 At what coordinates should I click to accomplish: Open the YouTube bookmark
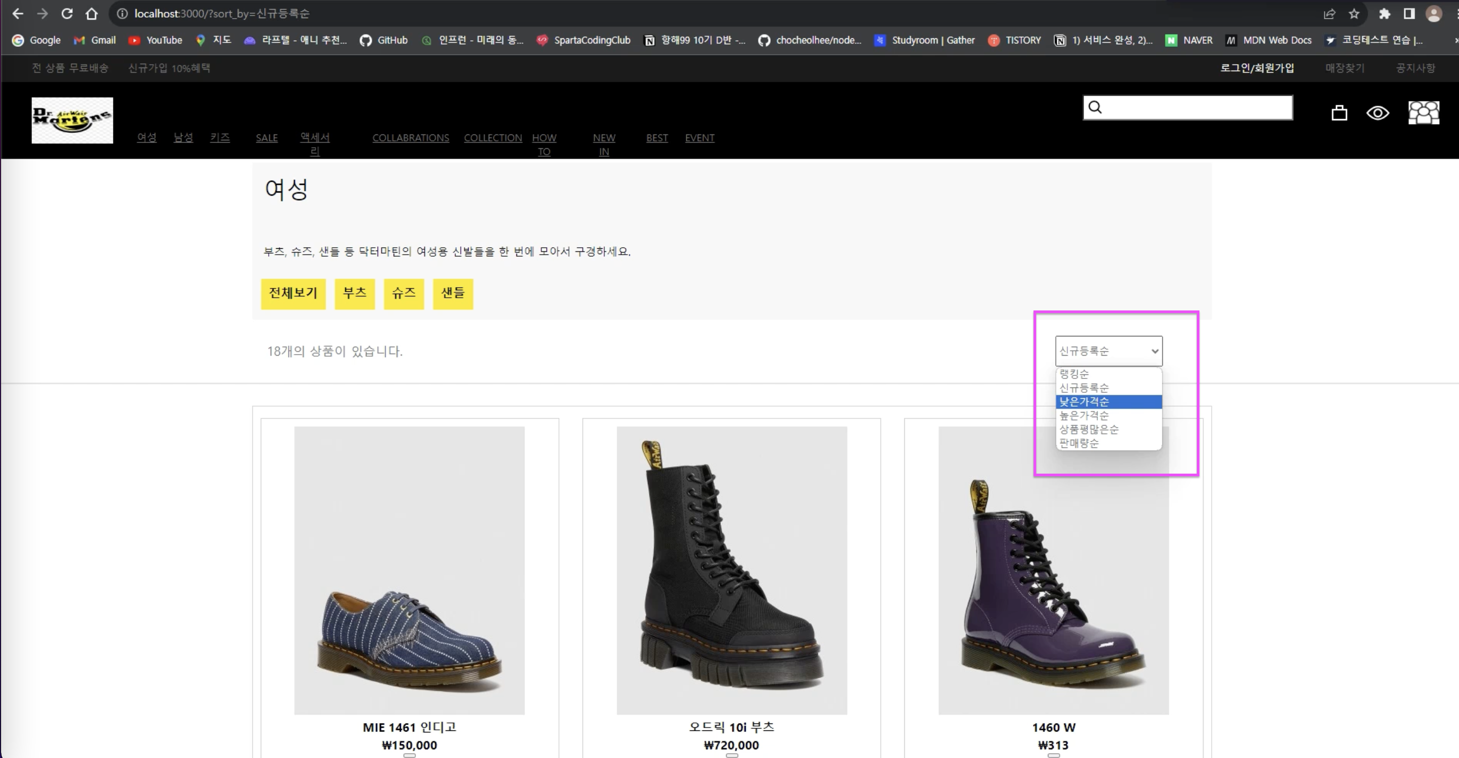(x=155, y=40)
